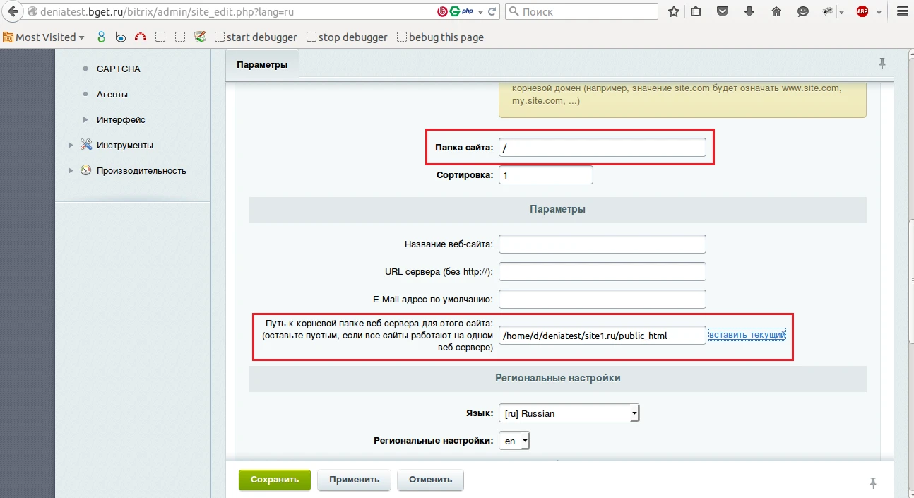Reload the page using the refresh icon
This screenshot has height=498, width=914.
click(492, 11)
